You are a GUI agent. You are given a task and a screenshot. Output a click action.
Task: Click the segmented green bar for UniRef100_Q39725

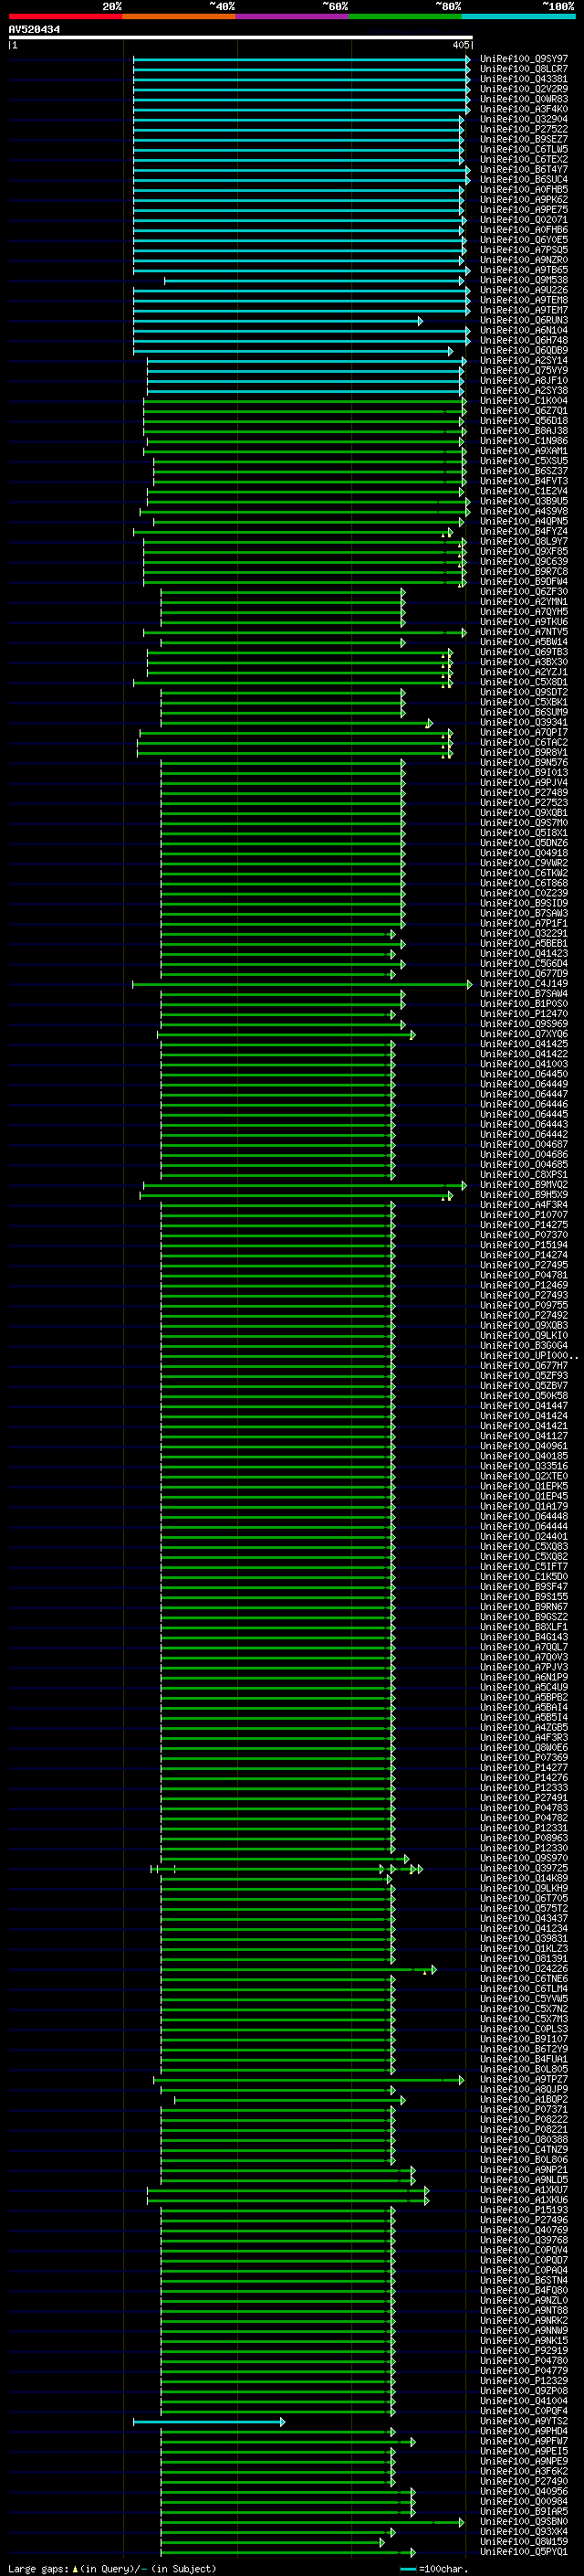pos(287,1868)
